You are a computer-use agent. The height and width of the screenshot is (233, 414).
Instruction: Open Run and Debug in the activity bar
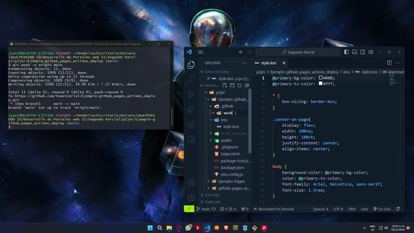191,109
